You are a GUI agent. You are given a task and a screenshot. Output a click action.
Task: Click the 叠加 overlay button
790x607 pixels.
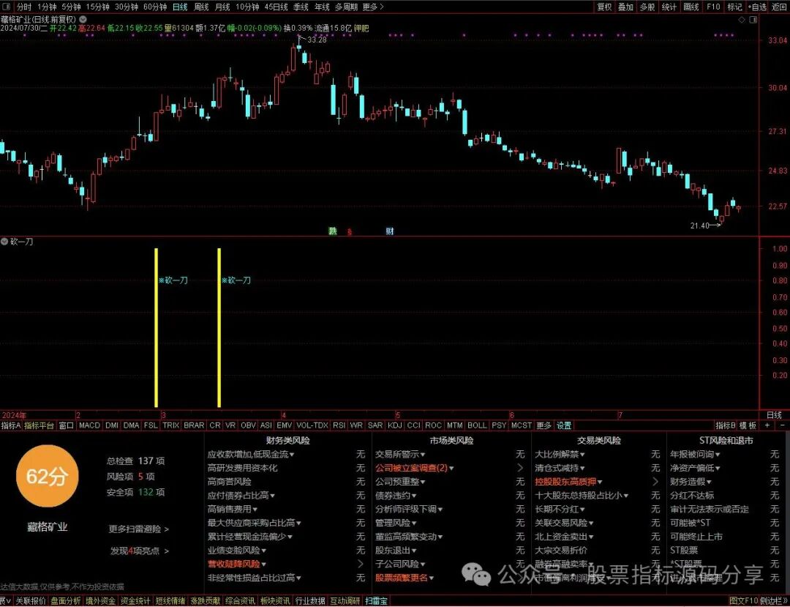625,7
